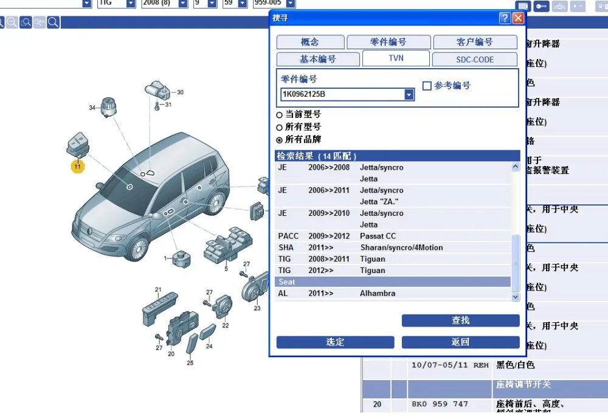Screen dimensions: 608x419
Task: Close the 搜寻 search dialog
Action: (x=518, y=18)
